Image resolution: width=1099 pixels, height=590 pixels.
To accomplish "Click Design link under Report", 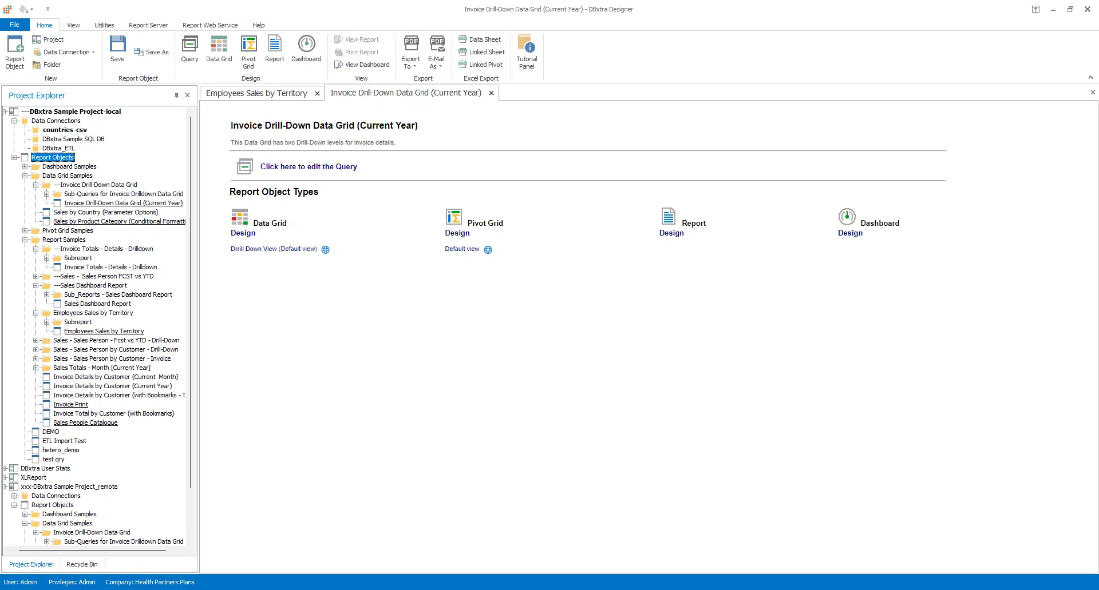I will (x=671, y=233).
